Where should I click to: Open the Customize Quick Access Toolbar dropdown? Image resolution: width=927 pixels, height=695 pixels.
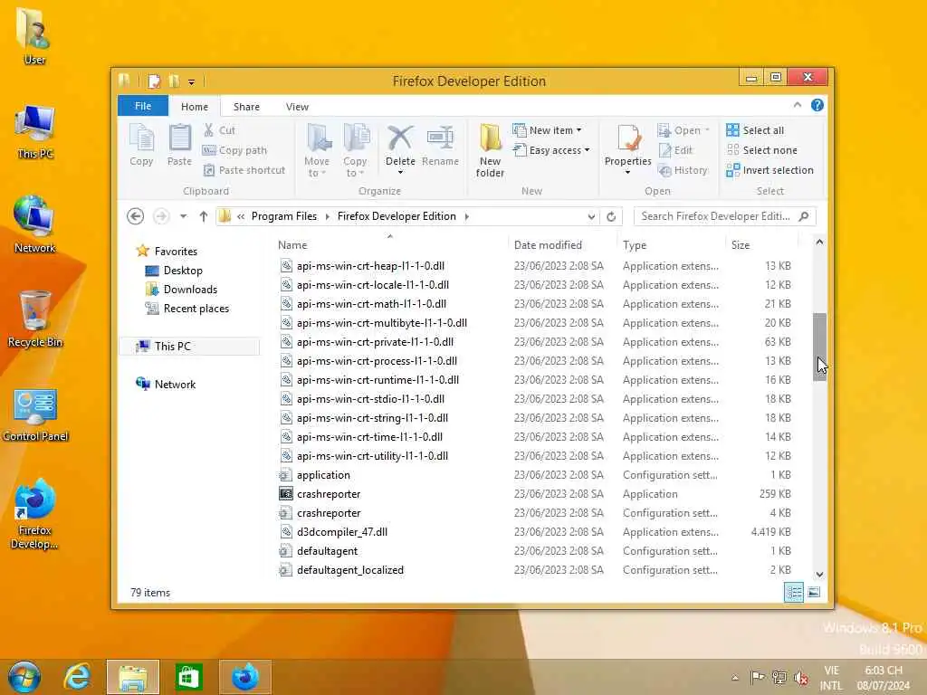192,81
